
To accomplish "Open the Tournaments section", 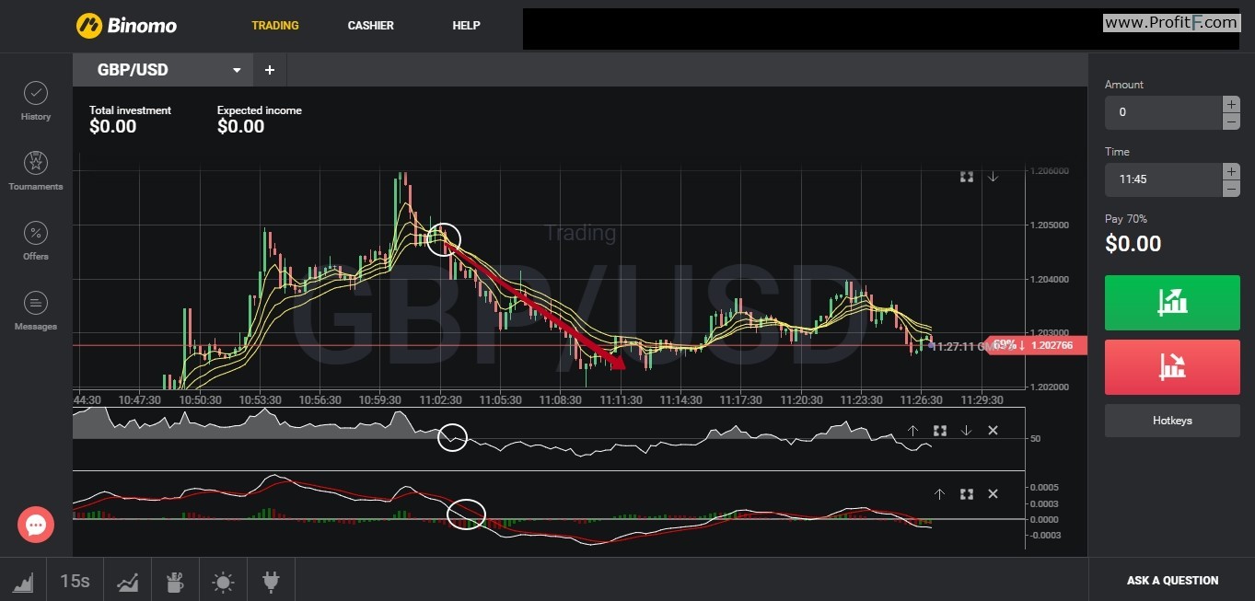I will (36, 170).
